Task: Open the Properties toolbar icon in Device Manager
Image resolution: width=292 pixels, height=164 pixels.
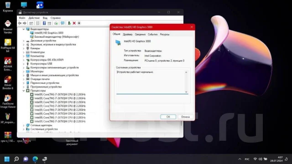Action: pos(38,23)
